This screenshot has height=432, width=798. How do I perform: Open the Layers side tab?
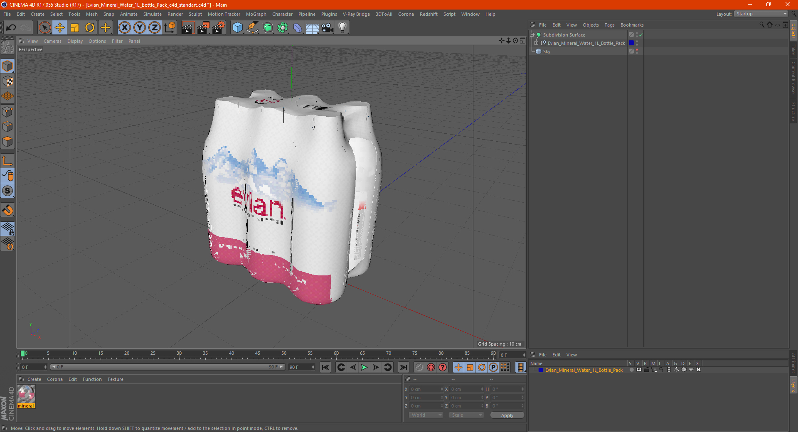click(x=793, y=385)
